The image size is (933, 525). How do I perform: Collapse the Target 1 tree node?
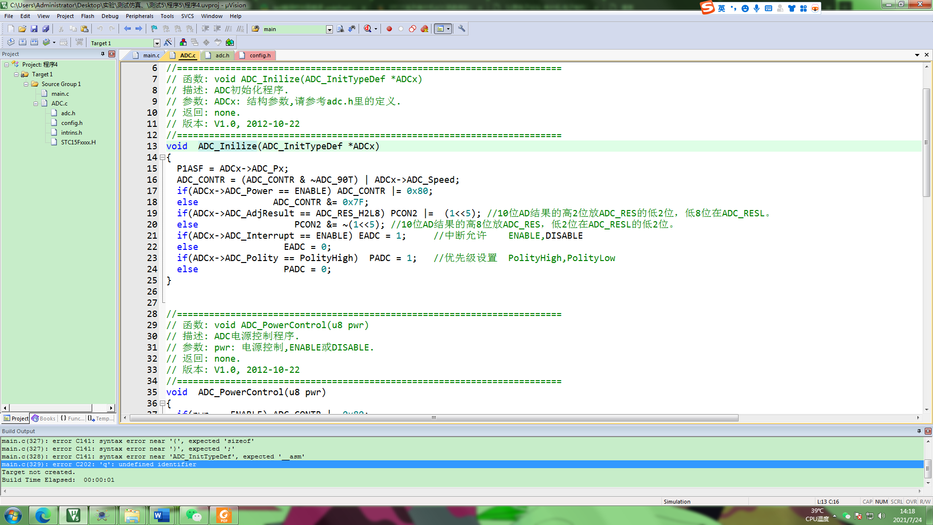pyautogui.click(x=16, y=74)
